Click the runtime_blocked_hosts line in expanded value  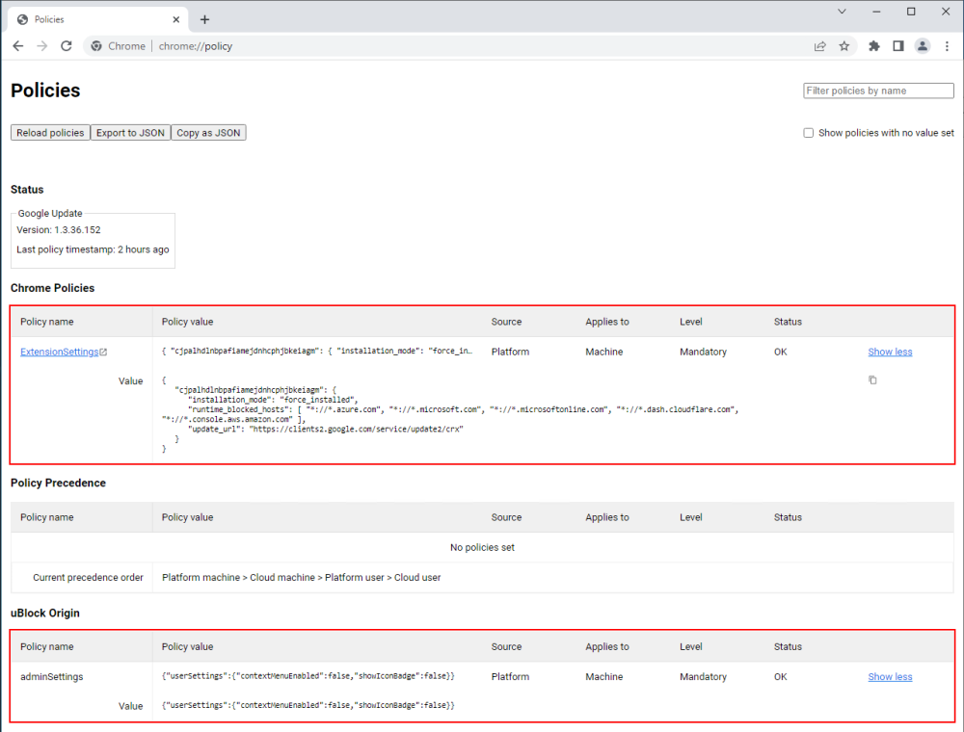(463, 409)
